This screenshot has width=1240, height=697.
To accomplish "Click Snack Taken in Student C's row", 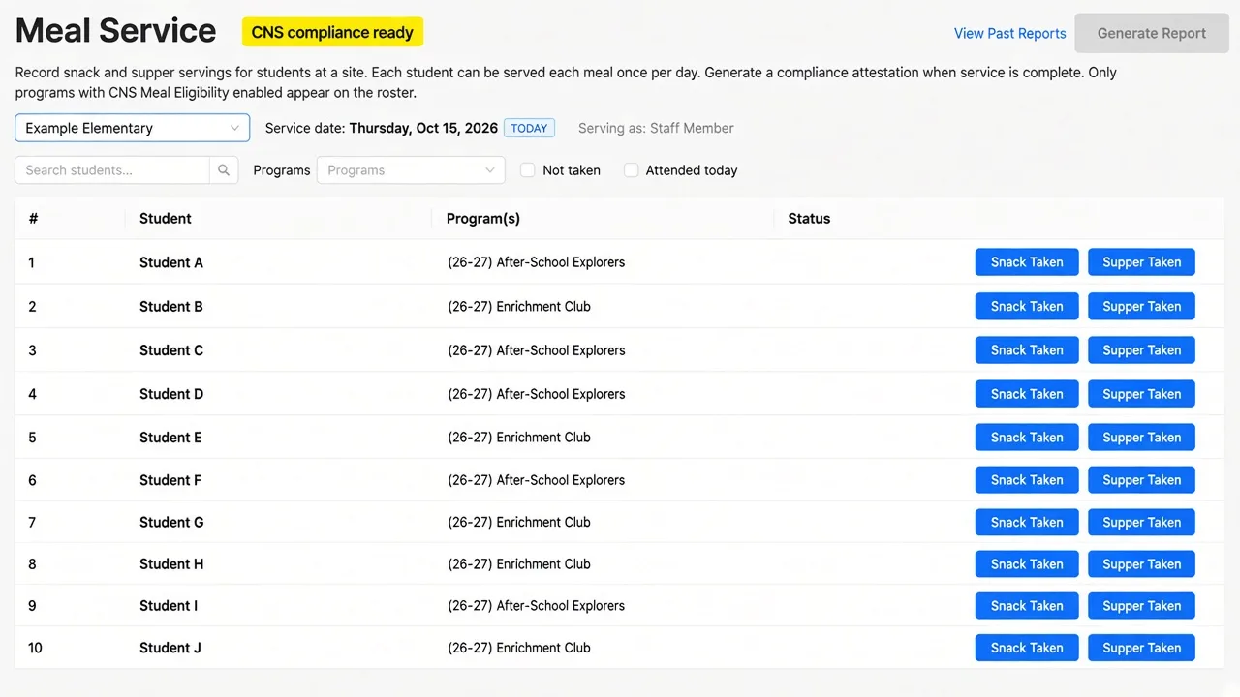I will [x=1027, y=350].
